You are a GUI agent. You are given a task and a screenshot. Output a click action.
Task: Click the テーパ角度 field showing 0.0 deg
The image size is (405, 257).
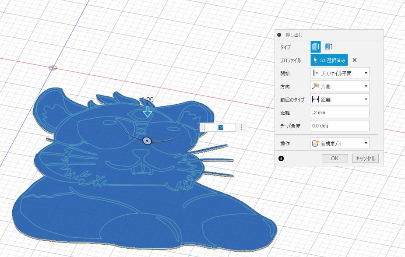pos(340,126)
